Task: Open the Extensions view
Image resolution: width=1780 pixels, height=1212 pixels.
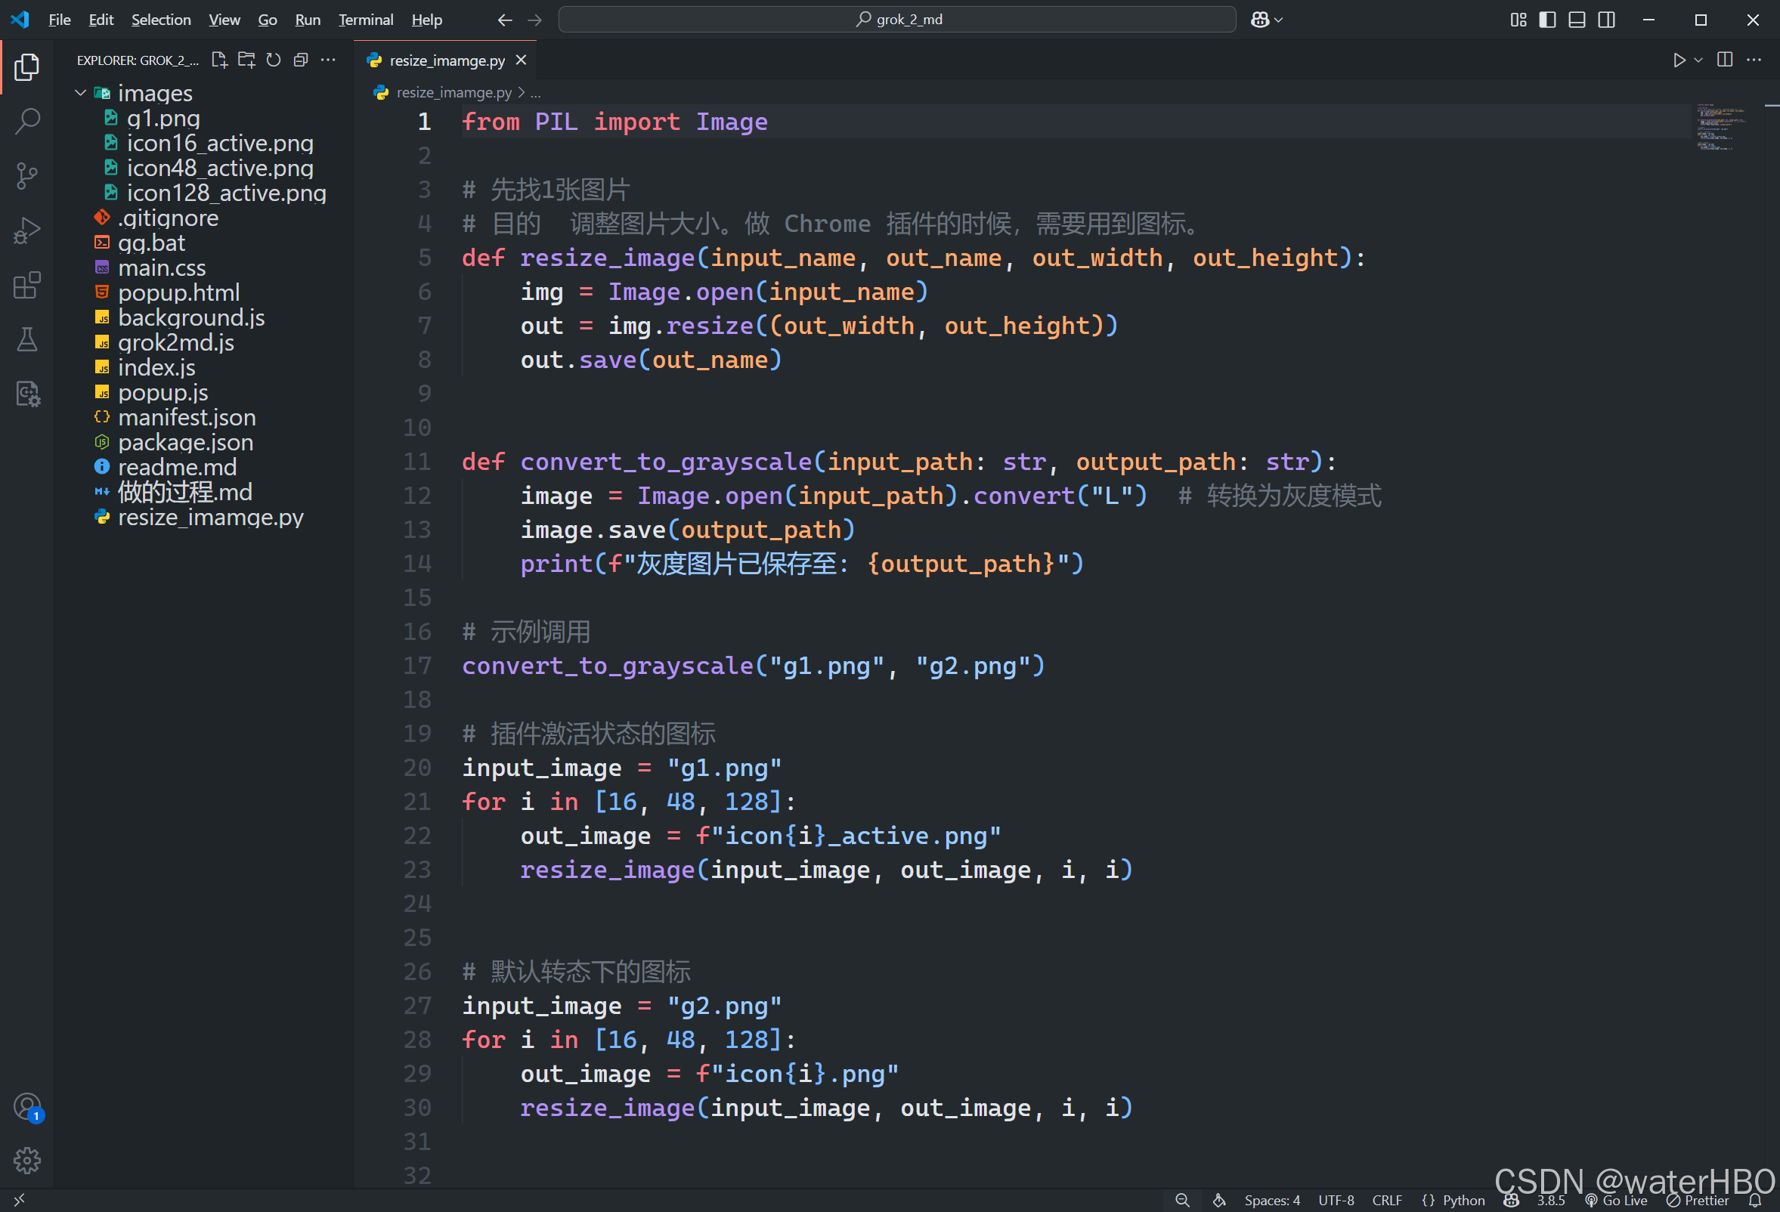Action: pyautogui.click(x=27, y=286)
